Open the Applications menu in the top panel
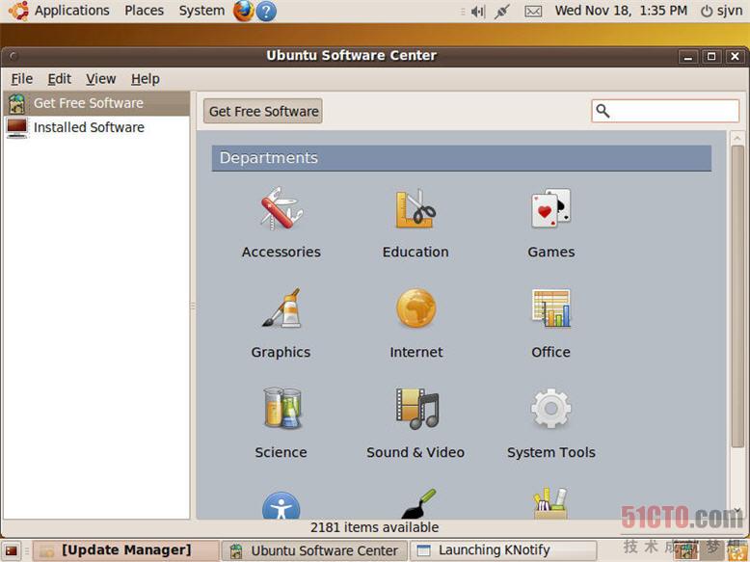750x562 pixels. click(x=71, y=11)
